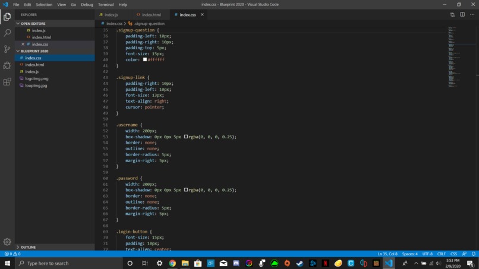Open the Go menu

pyautogui.click(x=73, y=5)
